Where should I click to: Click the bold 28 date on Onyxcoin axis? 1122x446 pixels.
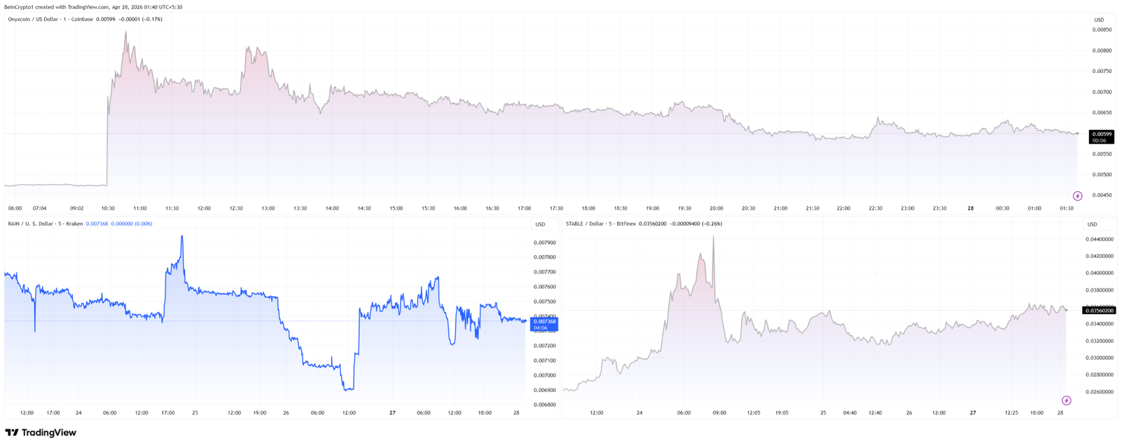click(x=971, y=208)
